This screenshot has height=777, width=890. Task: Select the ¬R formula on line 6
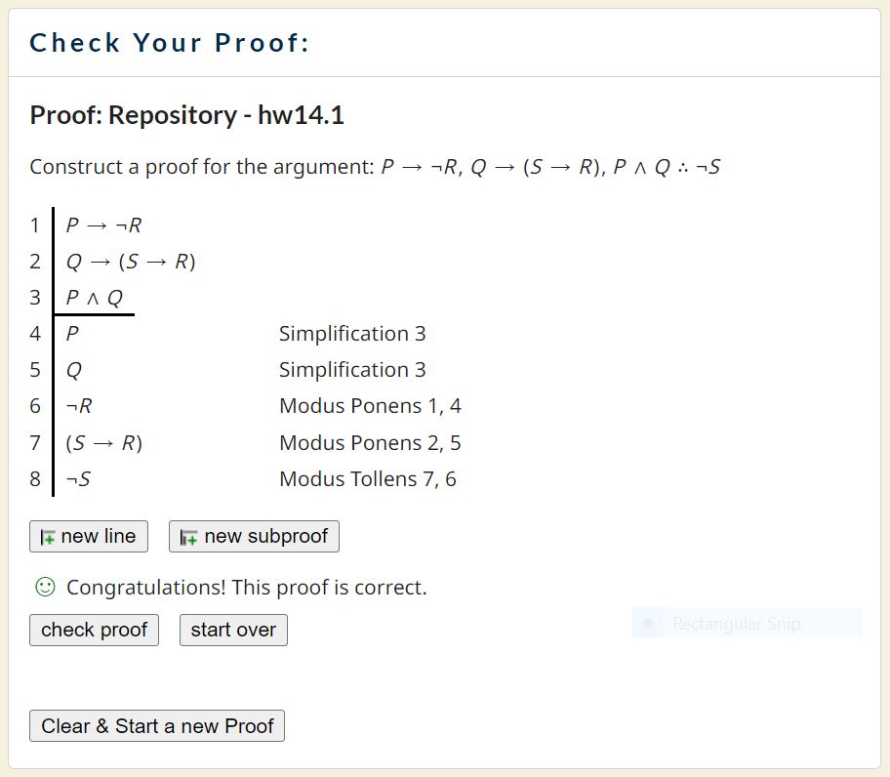pyautogui.click(x=79, y=406)
